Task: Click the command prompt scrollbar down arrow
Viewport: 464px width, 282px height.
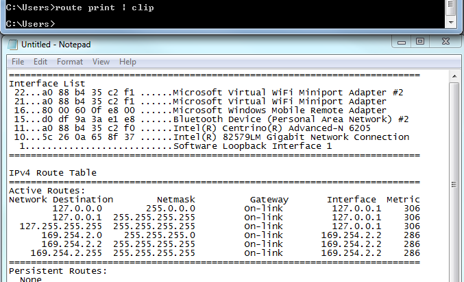Action: click(x=450, y=22)
